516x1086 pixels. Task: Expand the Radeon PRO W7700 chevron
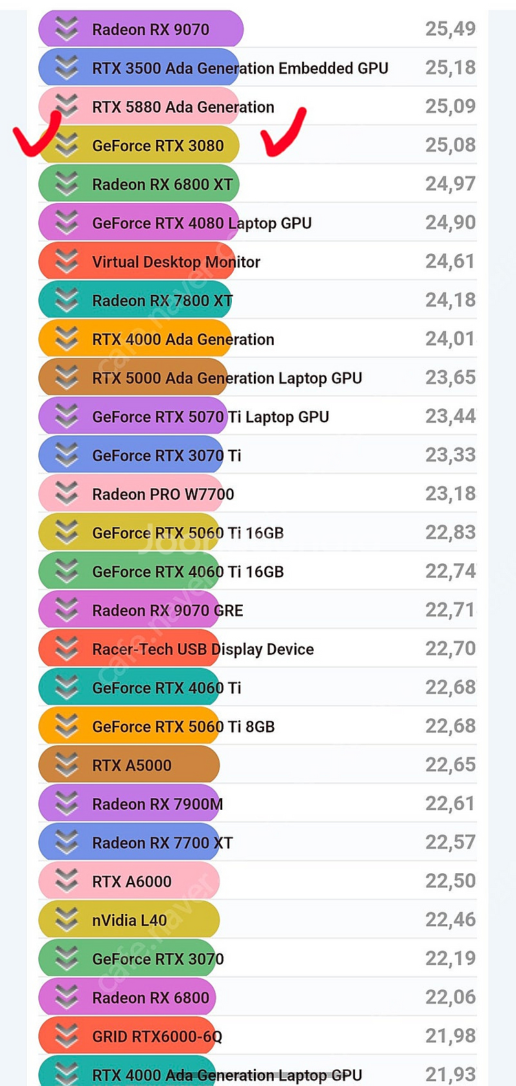(x=67, y=492)
